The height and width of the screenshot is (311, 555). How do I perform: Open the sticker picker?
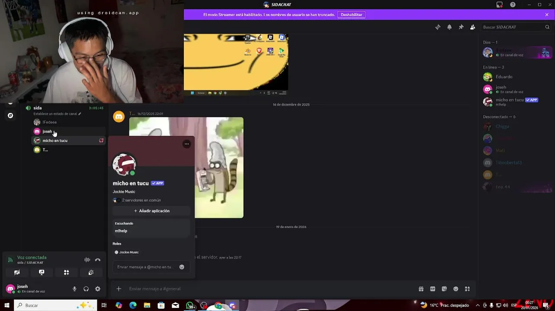tap(444, 289)
